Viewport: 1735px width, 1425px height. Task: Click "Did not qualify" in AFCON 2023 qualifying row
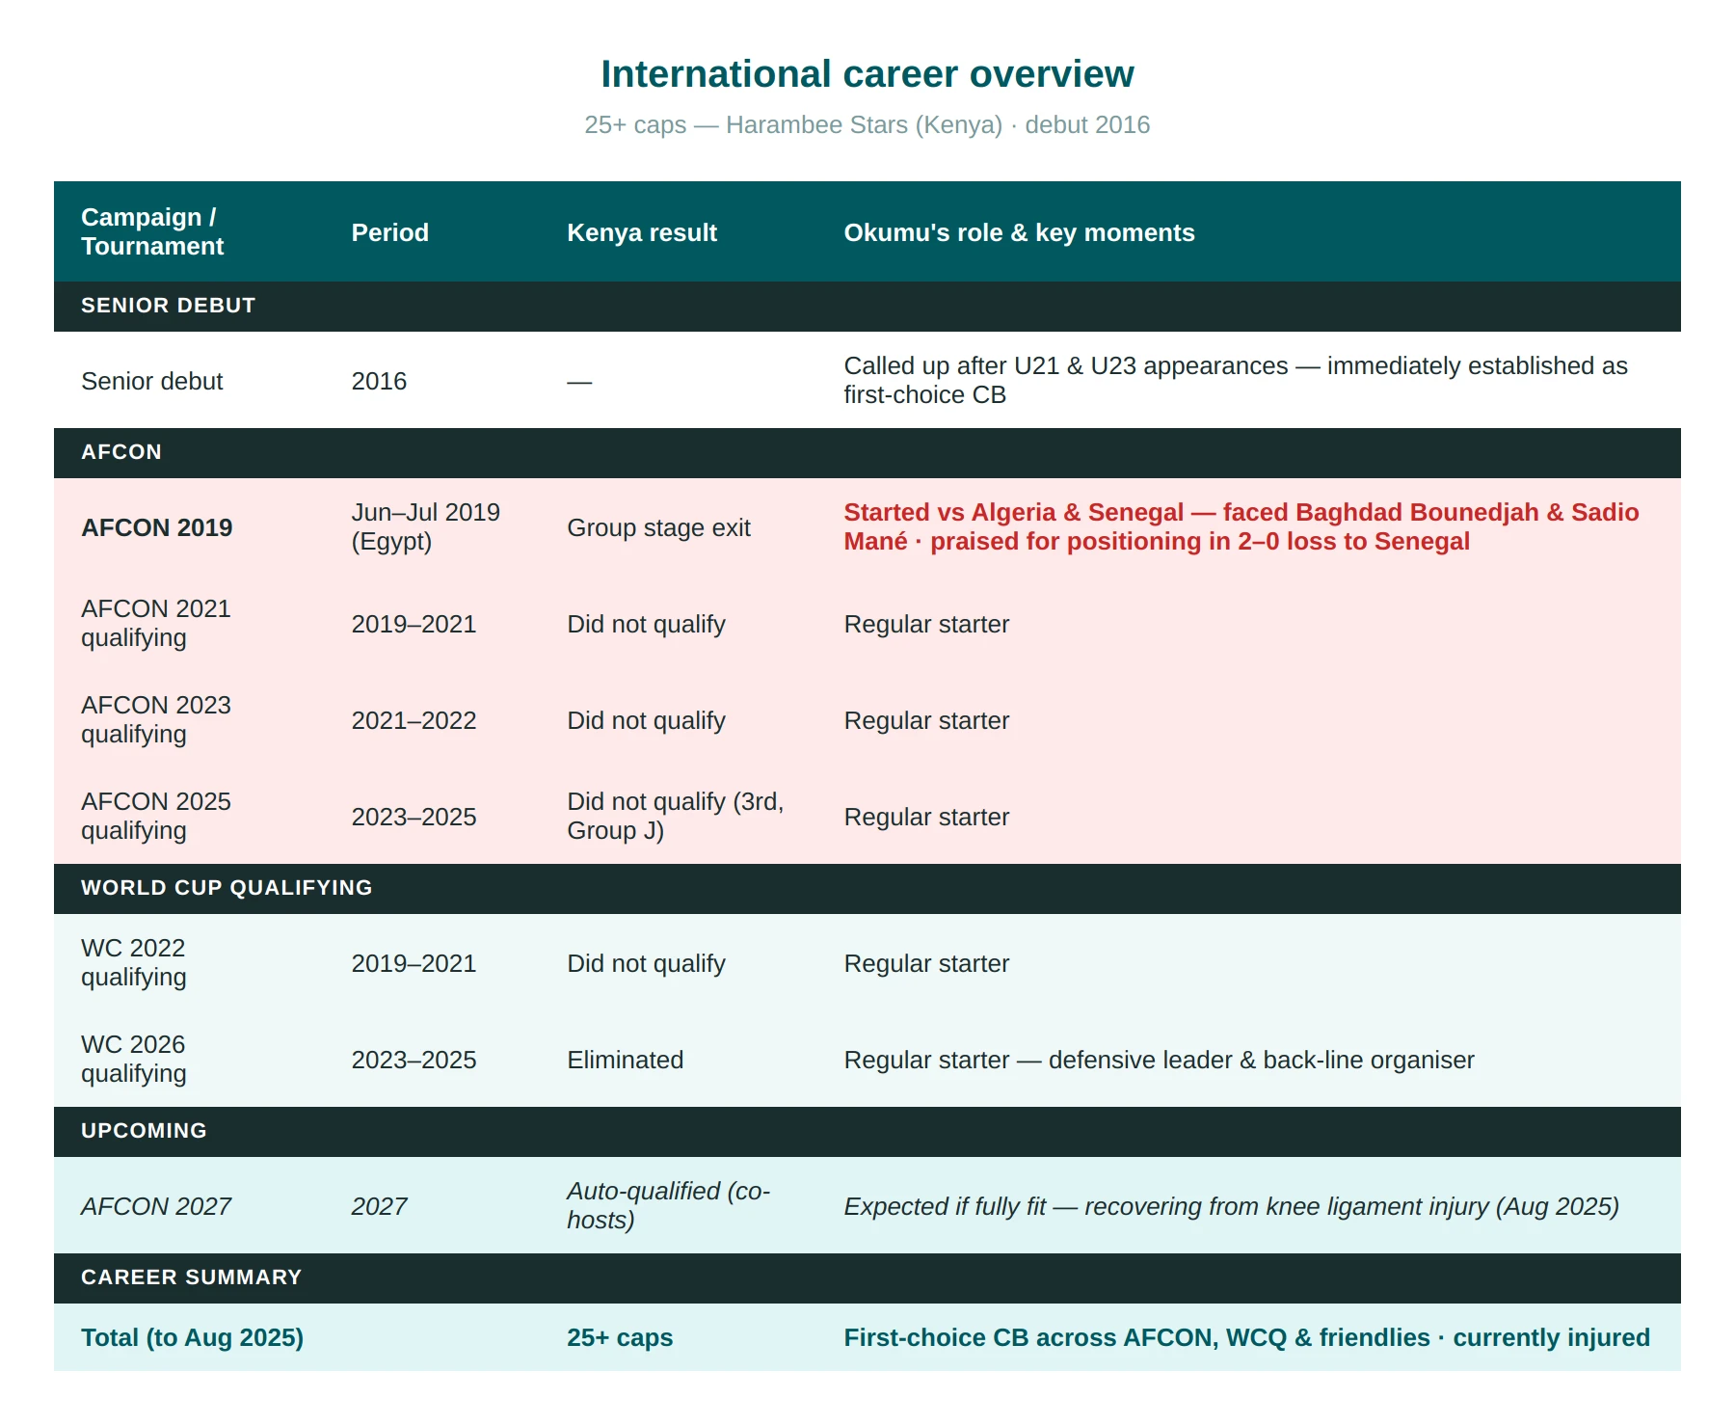pyautogui.click(x=646, y=720)
